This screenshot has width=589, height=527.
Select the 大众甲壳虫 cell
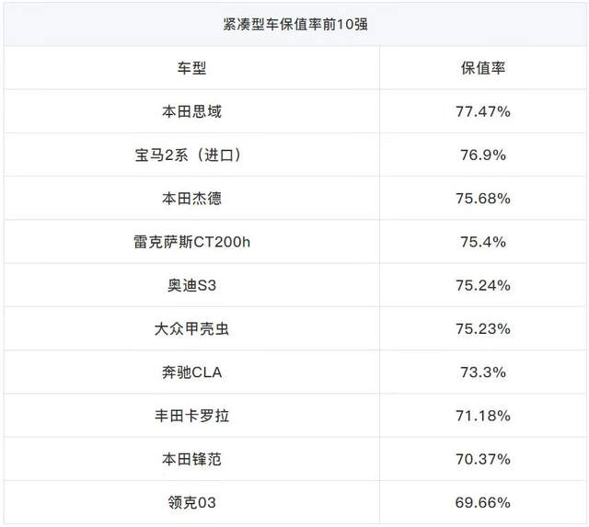[191, 329]
